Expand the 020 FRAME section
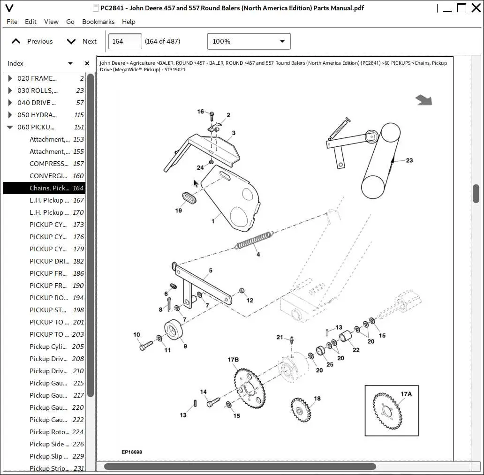The image size is (484, 475). tap(10, 78)
